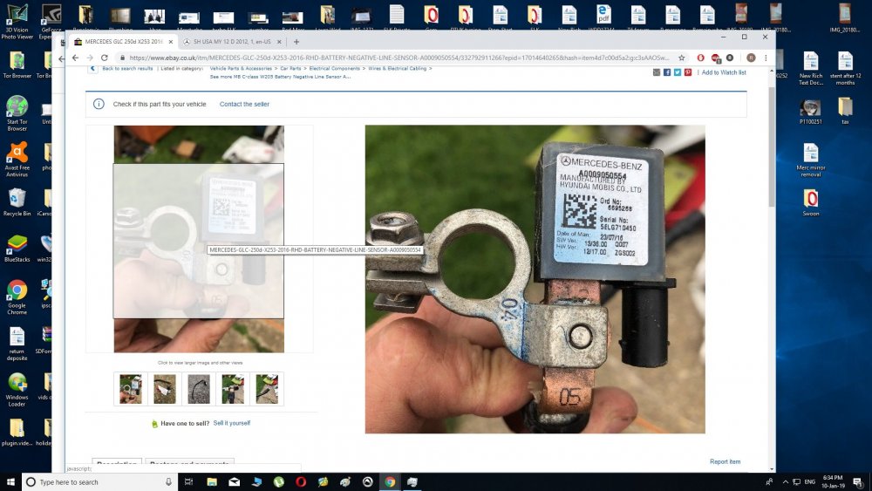Open the Mail app on taskbar

tap(234, 481)
